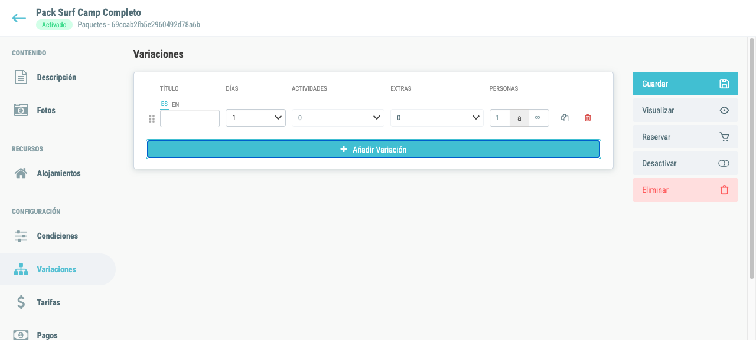Click the Variaciones hierarchy icon
Screen dimensions: 756x340
(21, 269)
